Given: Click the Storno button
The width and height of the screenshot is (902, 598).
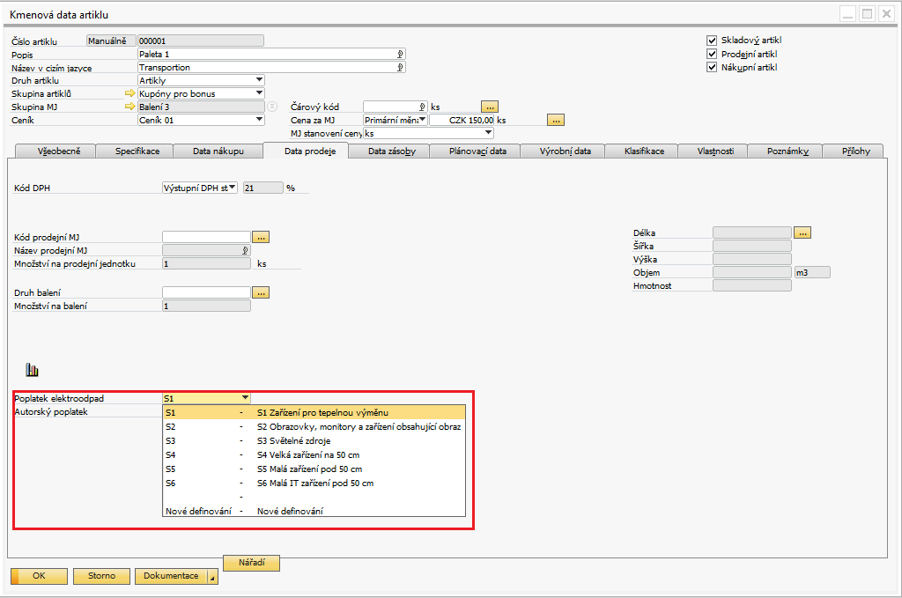Looking at the screenshot, I should point(101,576).
